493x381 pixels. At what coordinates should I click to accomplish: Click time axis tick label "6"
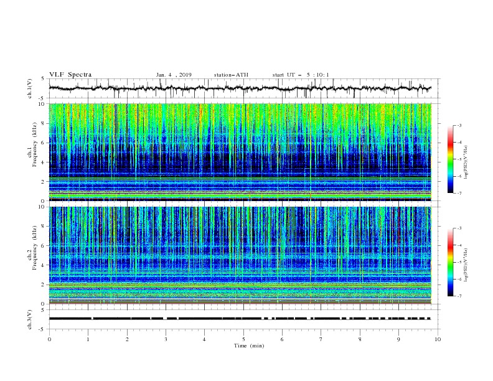tap(282, 339)
